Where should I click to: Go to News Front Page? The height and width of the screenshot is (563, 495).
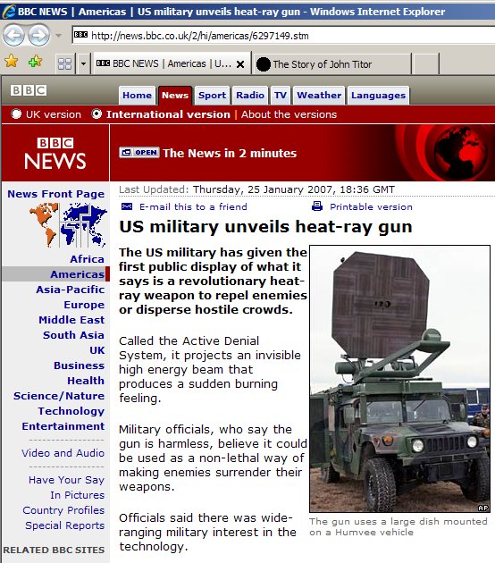[x=56, y=194]
